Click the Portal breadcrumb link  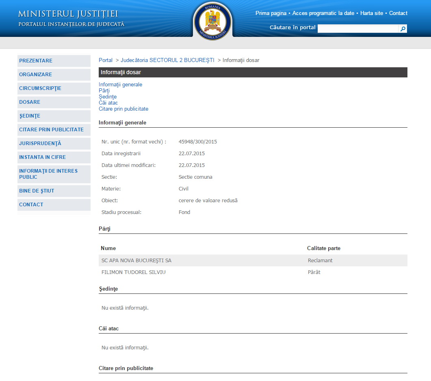pos(106,60)
